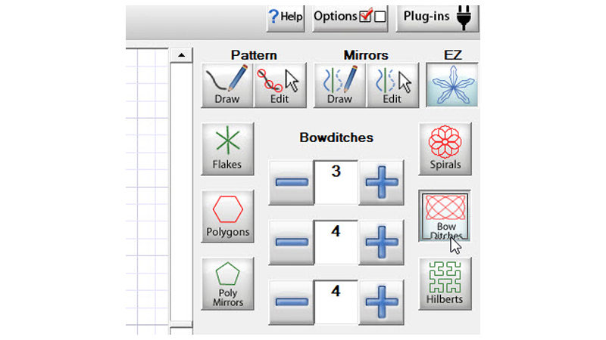Choose the Polygons pattern generator
Image resolution: width=606 pixels, height=340 pixels.
click(x=228, y=215)
